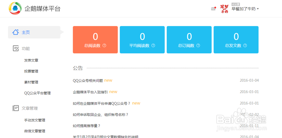Click the 早餐加了牛奶 profile avatar
Image resolution: width=282 pixels, height=138 pixels.
coord(224,9)
